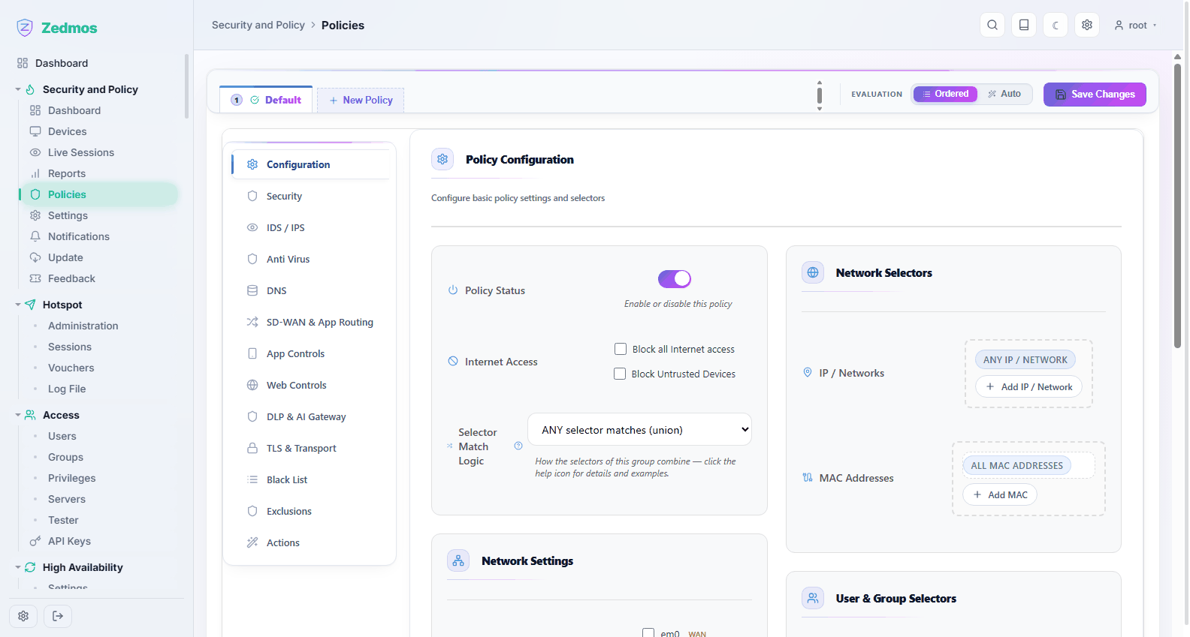Click the Live Sessions eye icon
Image resolution: width=1190 pixels, height=637 pixels.
(35, 152)
